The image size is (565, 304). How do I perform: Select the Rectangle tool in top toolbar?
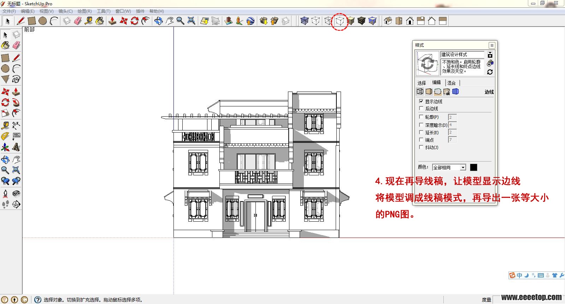(x=32, y=21)
